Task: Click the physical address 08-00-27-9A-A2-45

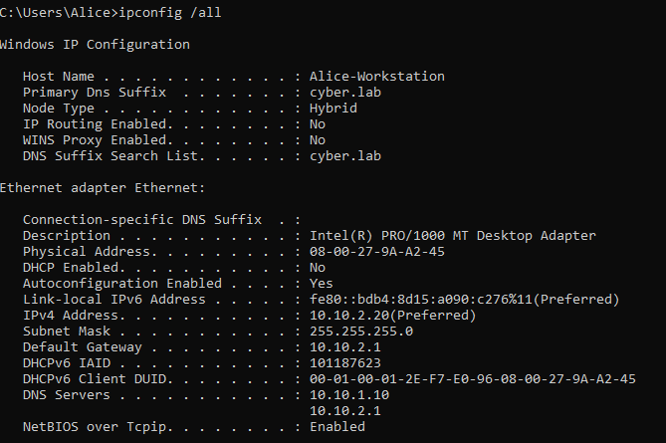Action: coord(376,251)
